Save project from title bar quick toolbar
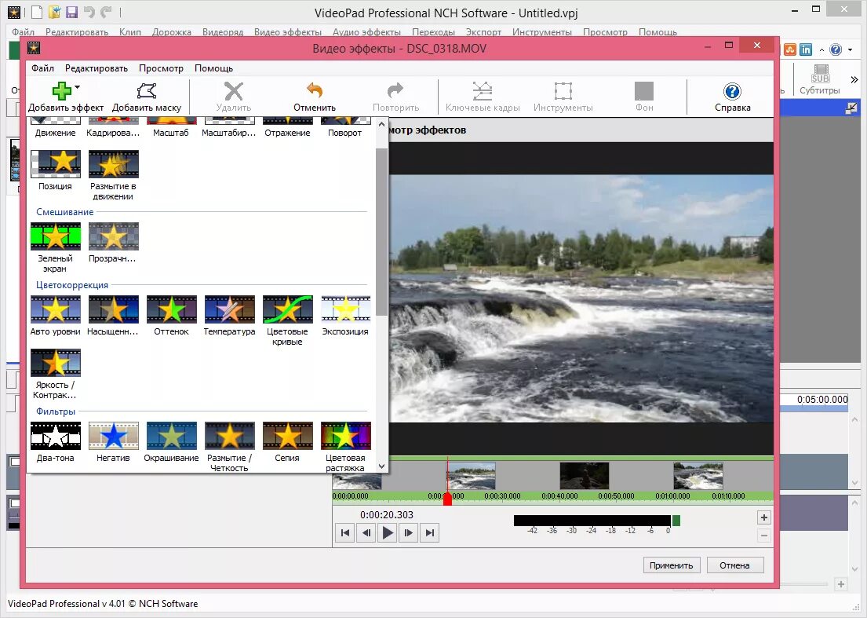 (72, 12)
